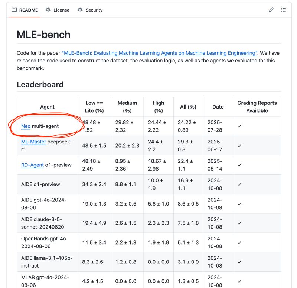Click the checkmark in the OpenHands gpt-4o row
The height and width of the screenshot is (288, 297).
pyautogui.click(x=239, y=242)
